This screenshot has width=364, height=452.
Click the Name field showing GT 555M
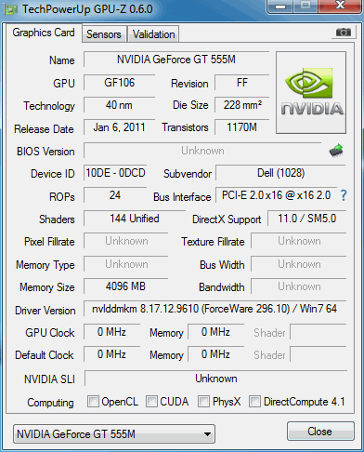[x=176, y=60]
